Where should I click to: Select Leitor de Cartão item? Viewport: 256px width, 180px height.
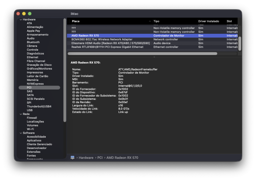(x=37, y=76)
